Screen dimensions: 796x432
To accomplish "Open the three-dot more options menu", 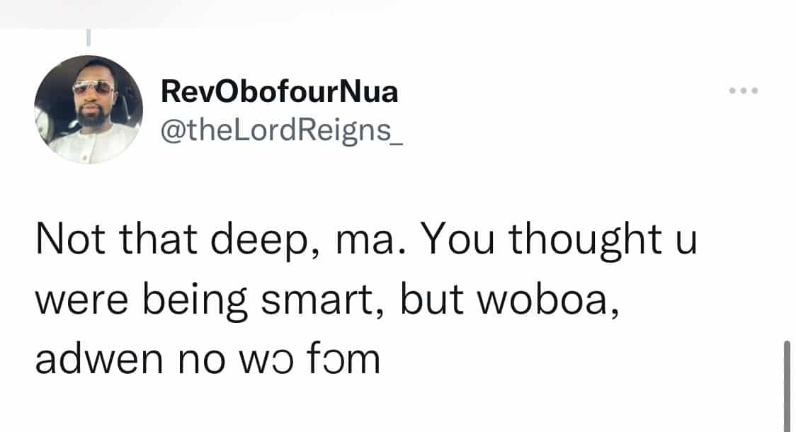I will 743,91.
